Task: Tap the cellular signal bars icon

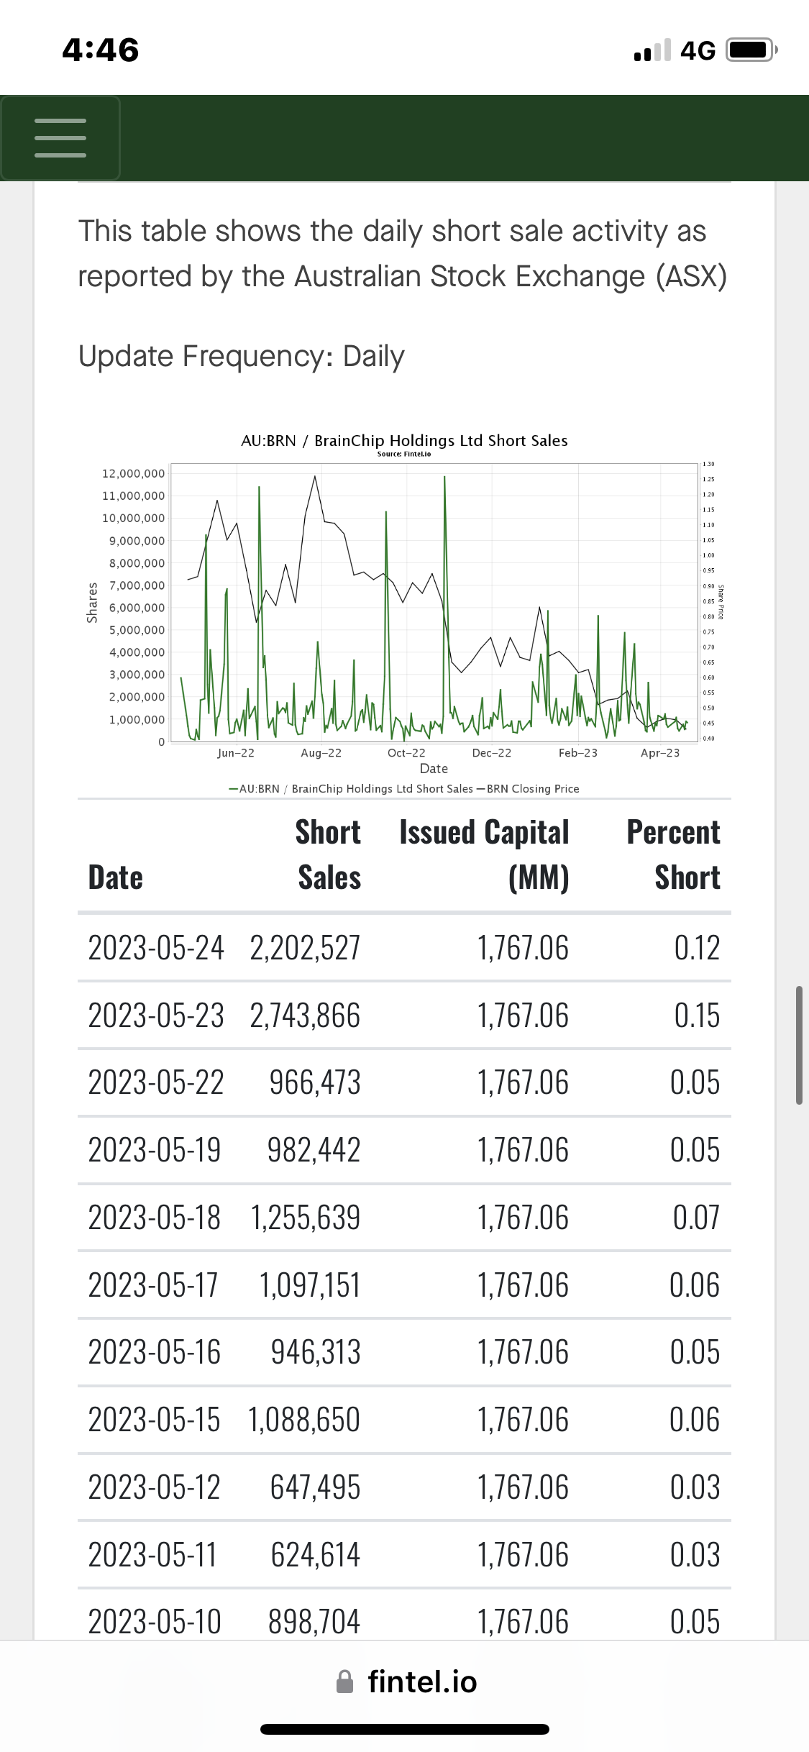Action: tap(652, 50)
